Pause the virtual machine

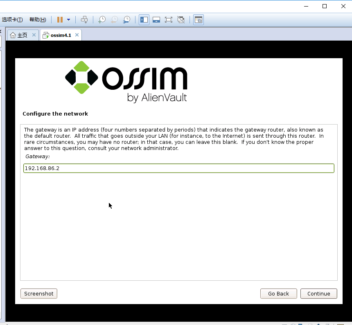(60, 20)
